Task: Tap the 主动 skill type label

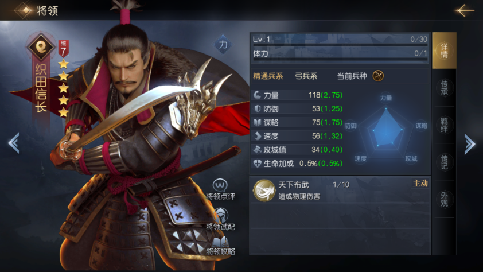Action: pyautogui.click(x=420, y=183)
